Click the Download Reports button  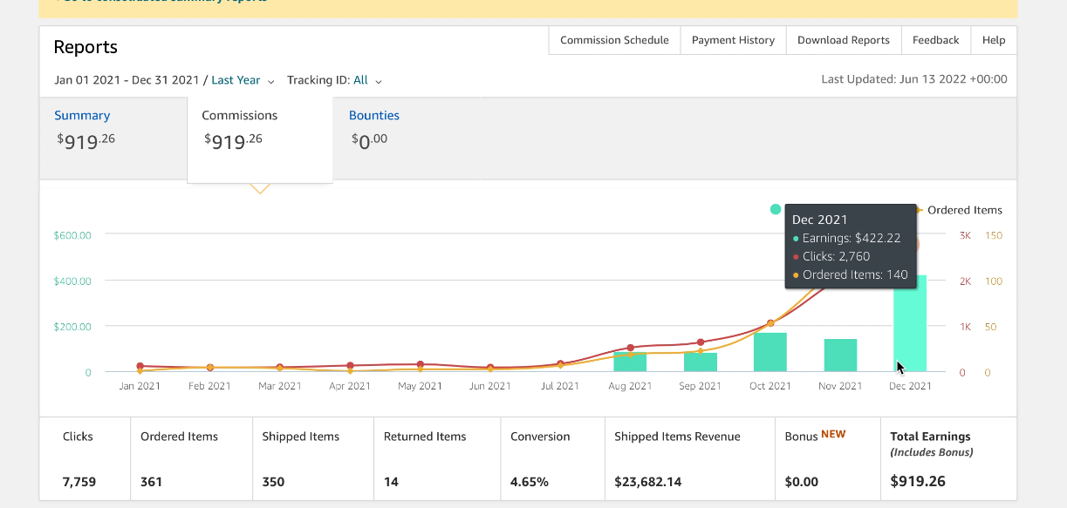(x=844, y=40)
